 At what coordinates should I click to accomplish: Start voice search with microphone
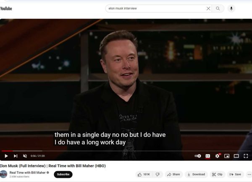tap(231, 8)
